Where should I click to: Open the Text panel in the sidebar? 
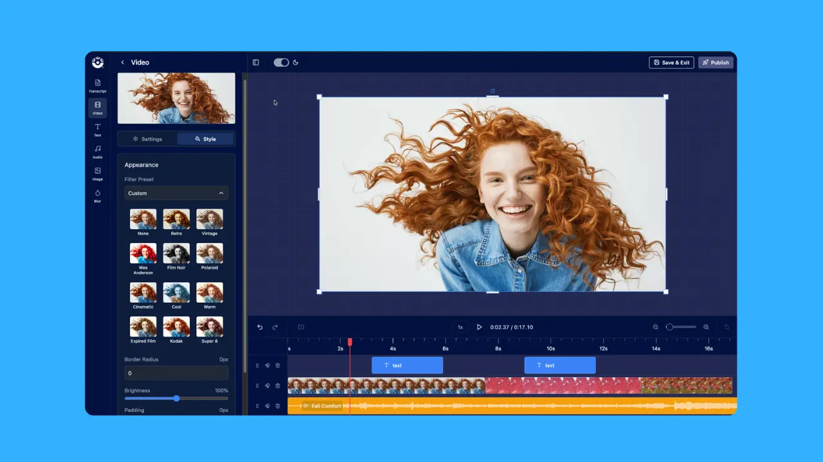tap(97, 131)
